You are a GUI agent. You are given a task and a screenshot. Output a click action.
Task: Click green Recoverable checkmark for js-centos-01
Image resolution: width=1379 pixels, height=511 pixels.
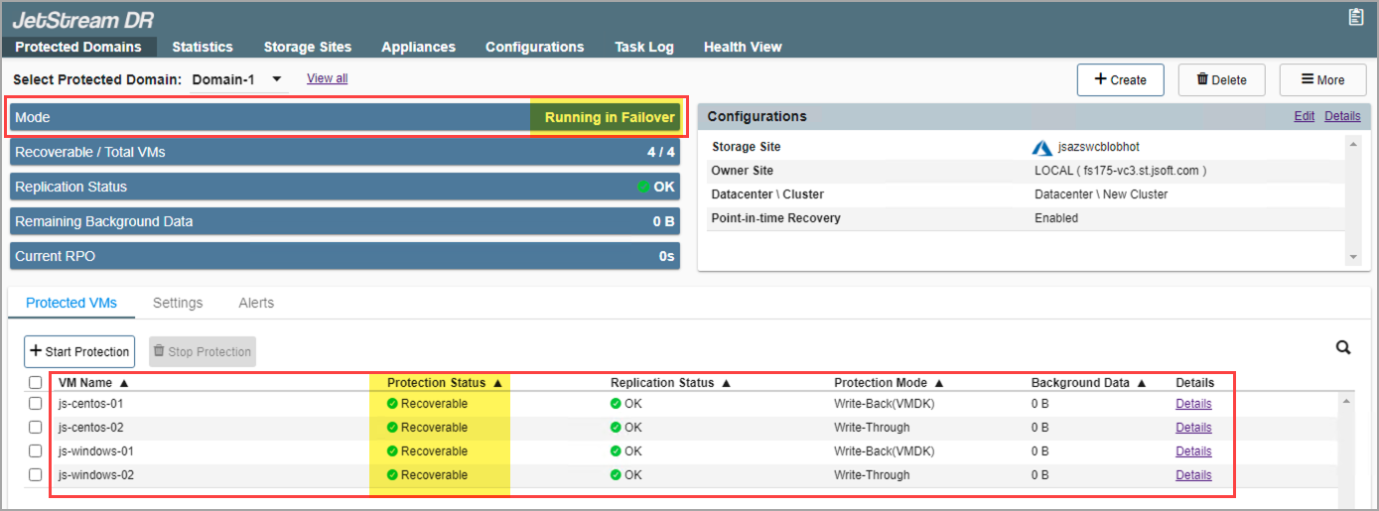[x=392, y=404]
